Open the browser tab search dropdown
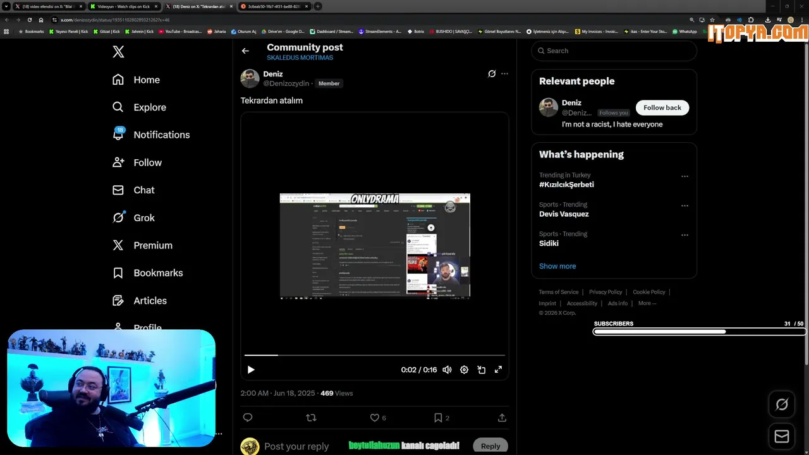809x455 pixels. [x=6, y=6]
